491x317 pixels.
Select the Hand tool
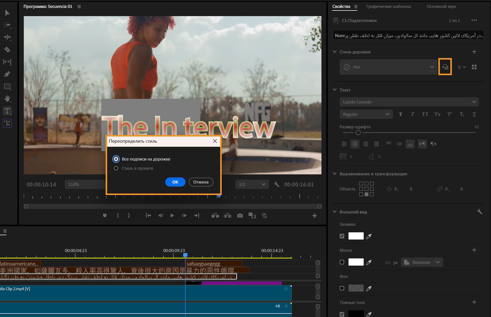pos(7,99)
